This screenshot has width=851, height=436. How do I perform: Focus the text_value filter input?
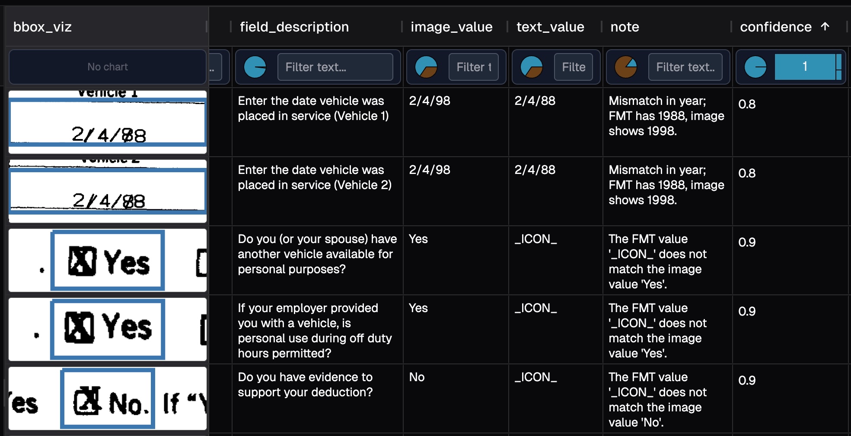(574, 67)
